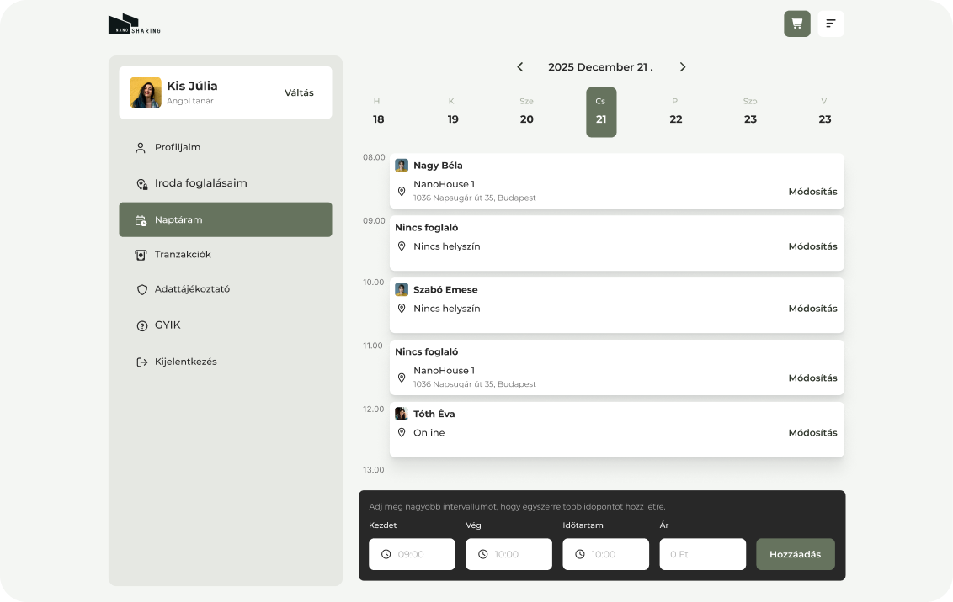Image resolution: width=953 pixels, height=602 pixels.
Task: Open Iroda foglalásaim menu item
Action: (226, 183)
